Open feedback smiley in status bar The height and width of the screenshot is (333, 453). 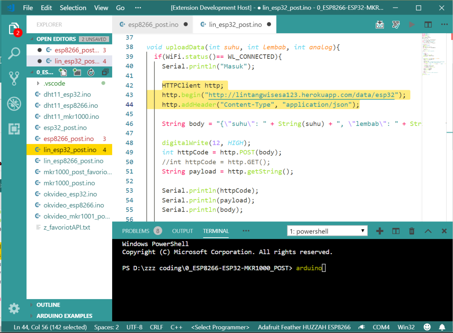click(x=427, y=327)
